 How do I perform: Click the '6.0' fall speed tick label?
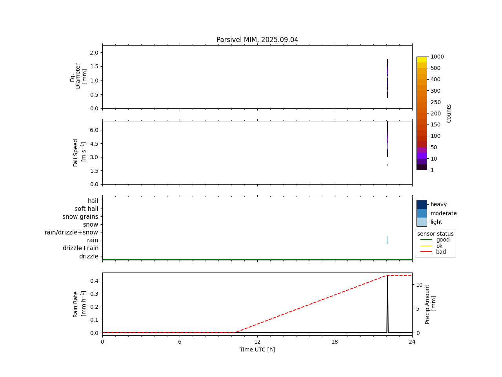[x=94, y=130]
